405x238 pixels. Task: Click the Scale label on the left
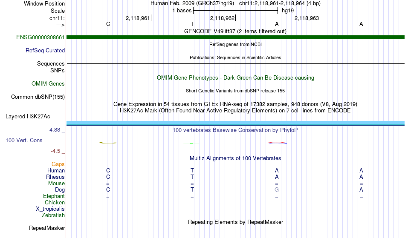[58, 11]
